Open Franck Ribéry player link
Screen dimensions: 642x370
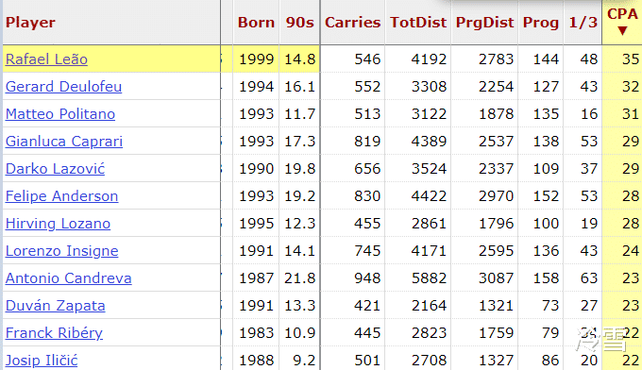click(x=54, y=333)
